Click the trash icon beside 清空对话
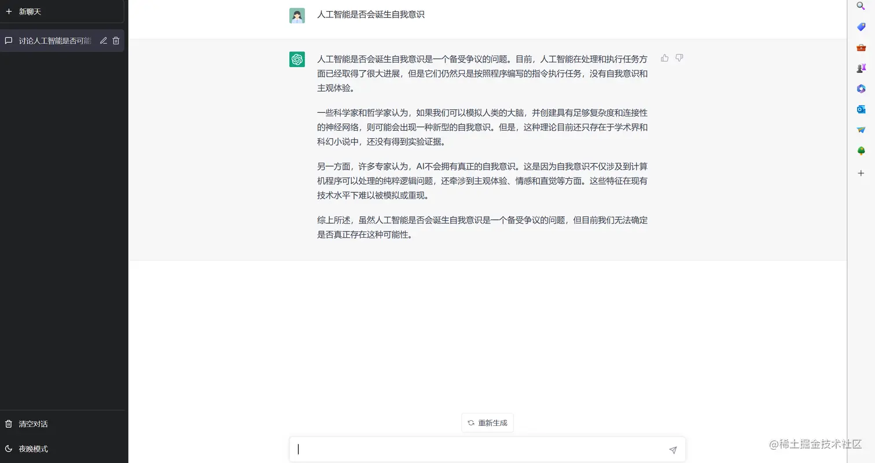This screenshot has height=463, width=875. 9,424
